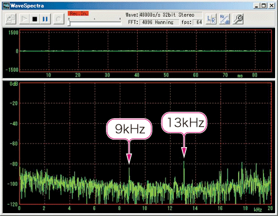Click the 0dB label on spectrum axis
The image size is (278, 216).
point(14,84)
